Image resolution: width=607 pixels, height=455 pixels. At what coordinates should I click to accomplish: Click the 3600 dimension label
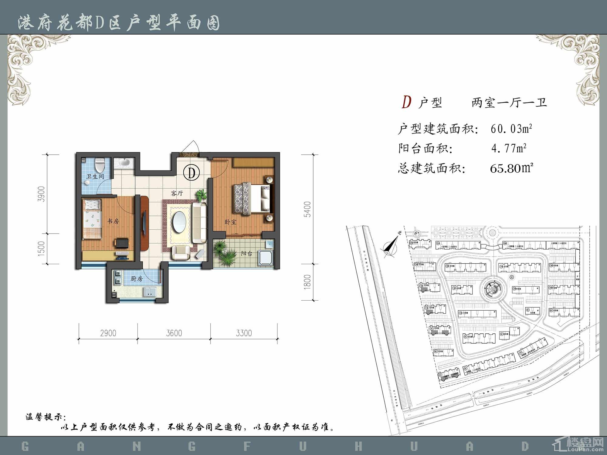click(174, 333)
